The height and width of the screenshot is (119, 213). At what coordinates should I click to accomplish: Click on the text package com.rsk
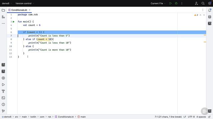tap(28, 15)
